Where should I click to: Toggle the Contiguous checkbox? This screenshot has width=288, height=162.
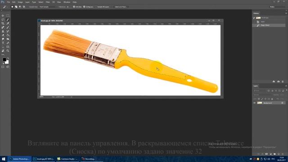84,7
